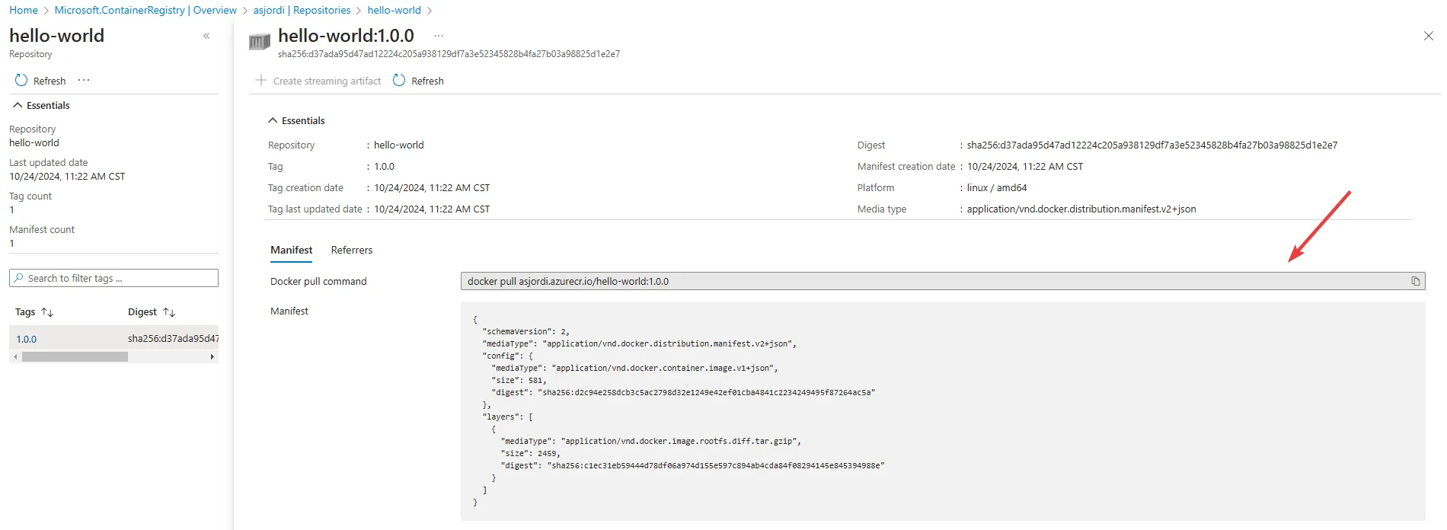Select the Manifest tab
The height and width of the screenshot is (530, 1447).
[291, 250]
